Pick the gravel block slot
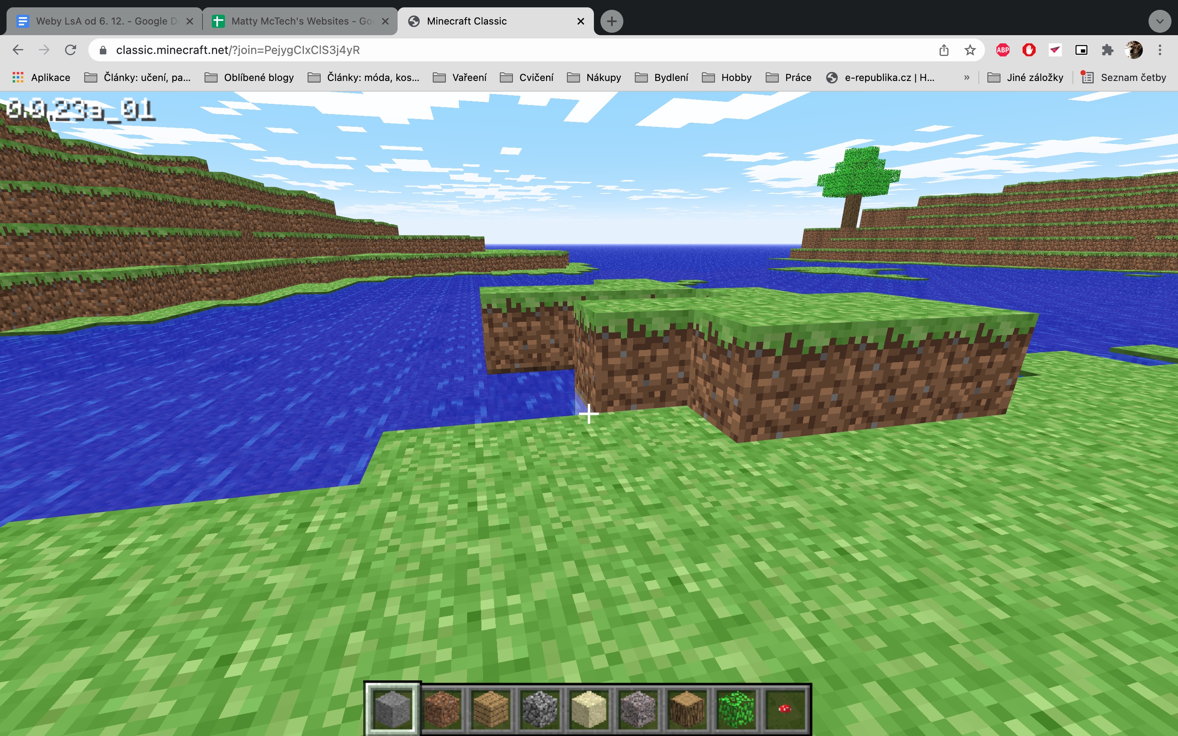Screen dimensions: 1178x736 pyautogui.click(x=638, y=709)
